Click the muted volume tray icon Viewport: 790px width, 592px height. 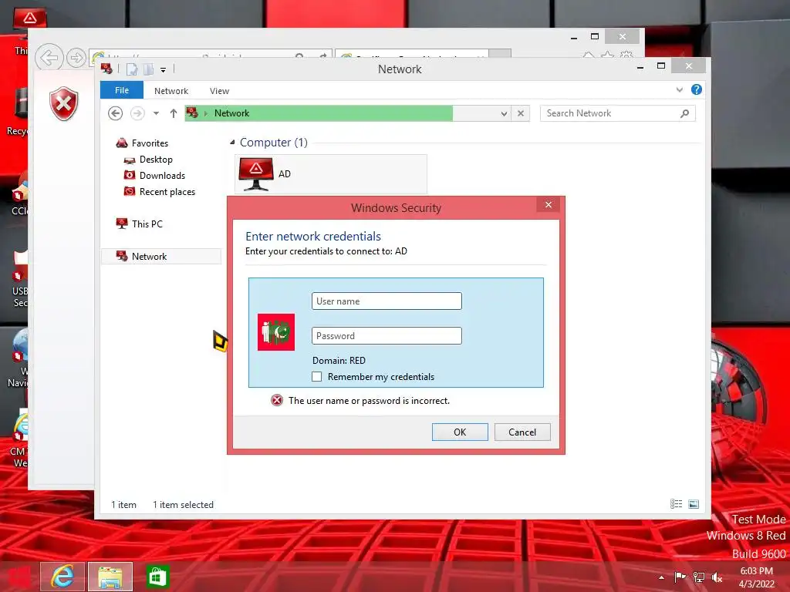point(717,577)
